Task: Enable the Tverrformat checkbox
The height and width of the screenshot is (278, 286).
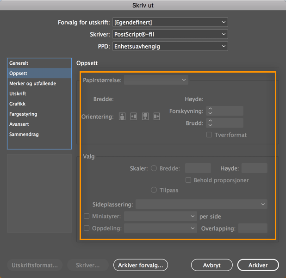Action: coord(209,135)
